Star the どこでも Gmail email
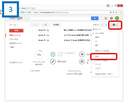The width and height of the screenshot is (125, 104). point(36,35)
